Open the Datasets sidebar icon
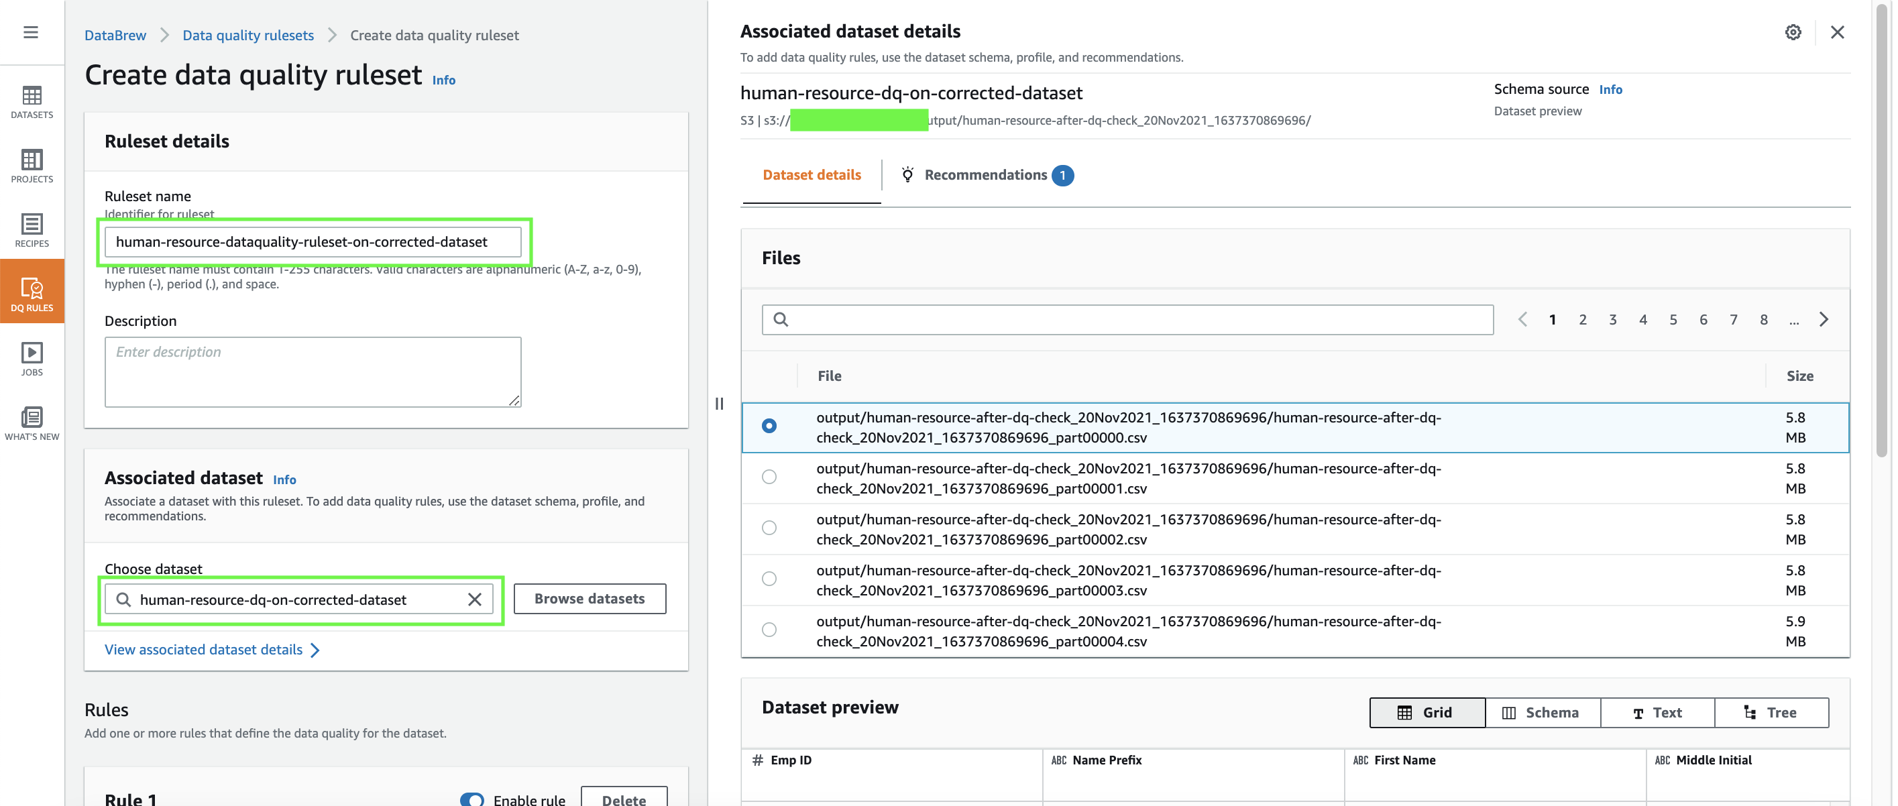 click(32, 102)
